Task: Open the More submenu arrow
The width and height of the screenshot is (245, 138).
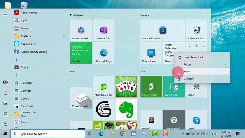Action: tap(225, 72)
